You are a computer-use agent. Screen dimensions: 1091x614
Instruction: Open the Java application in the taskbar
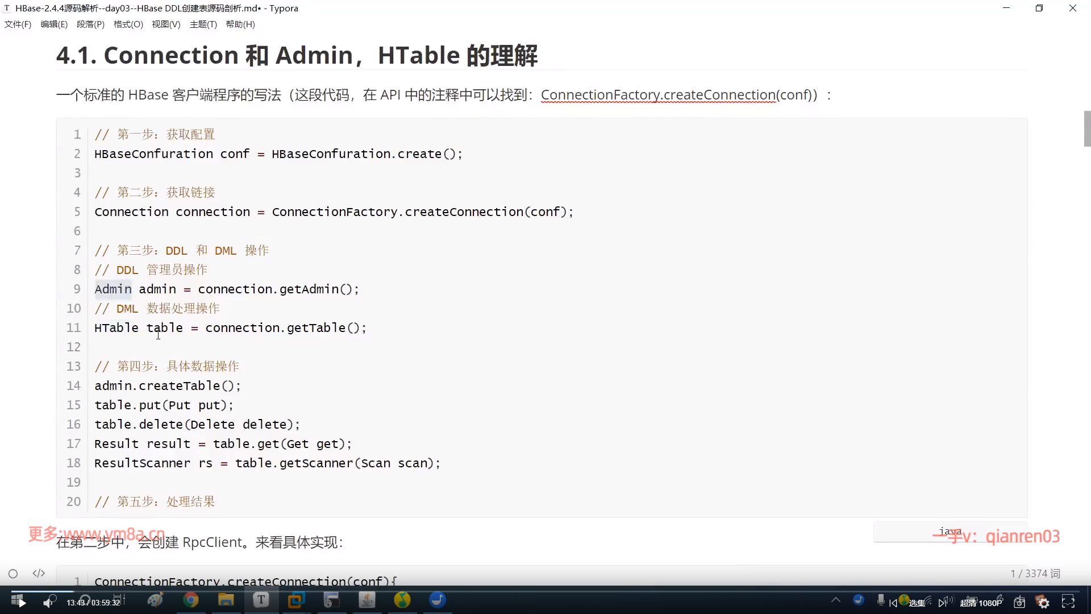coord(367,600)
